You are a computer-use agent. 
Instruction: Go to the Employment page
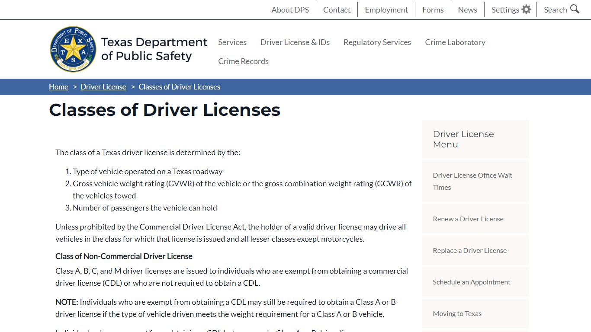386,10
